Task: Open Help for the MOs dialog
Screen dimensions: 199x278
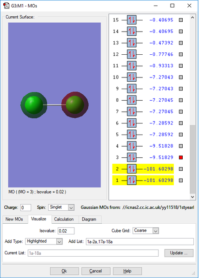Action: pos(127,271)
